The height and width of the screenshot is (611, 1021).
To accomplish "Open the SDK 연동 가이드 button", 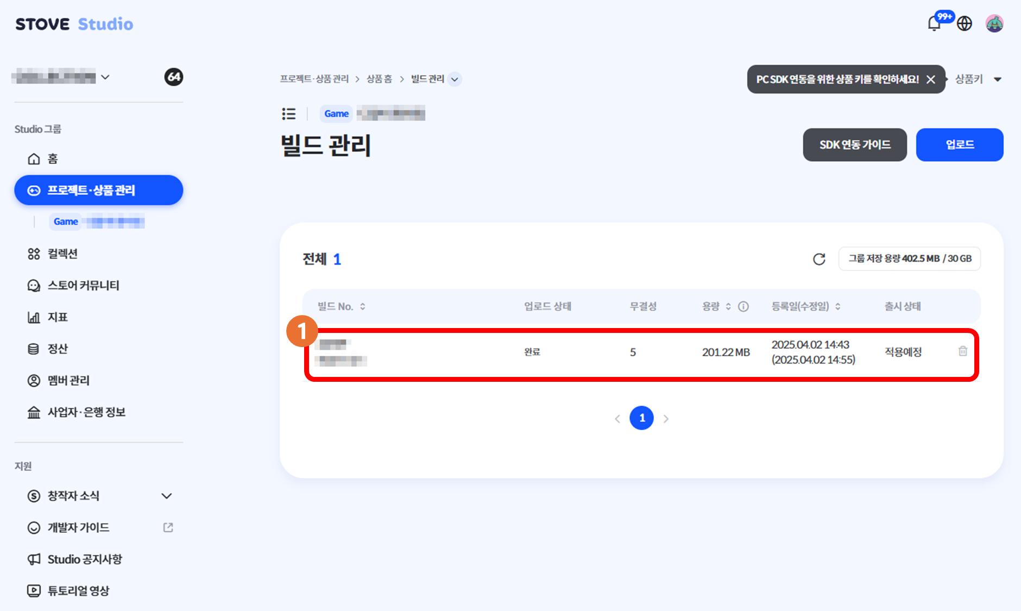I will pyautogui.click(x=855, y=144).
